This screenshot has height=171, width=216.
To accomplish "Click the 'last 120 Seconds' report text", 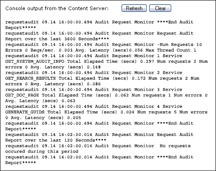I will tap(72, 140).
